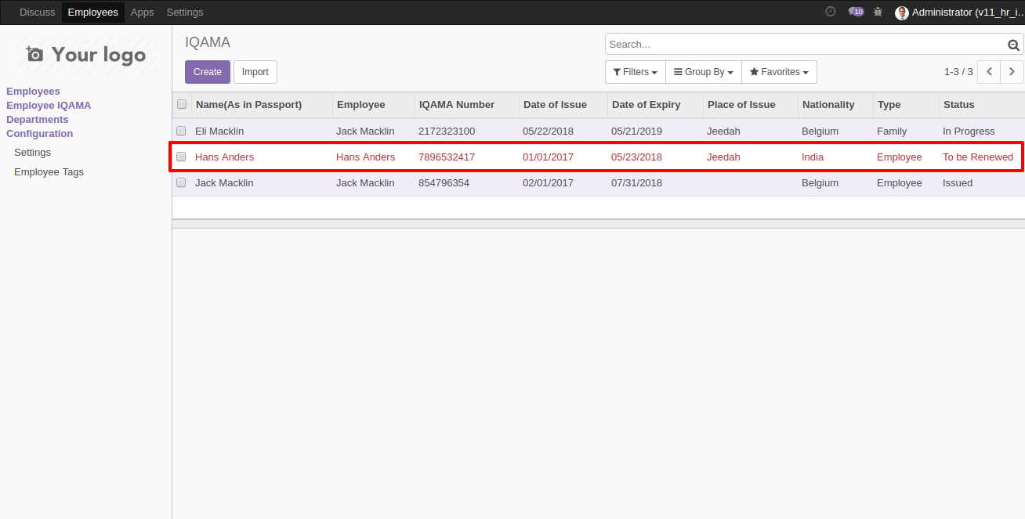
Task: Select the Hans Anders row checkbox
Action: (181, 157)
